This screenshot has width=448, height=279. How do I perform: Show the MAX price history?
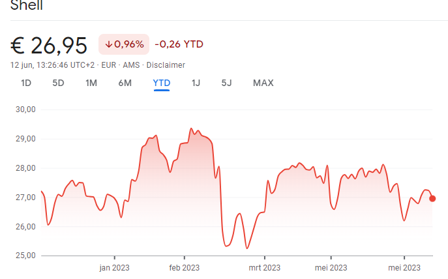263,83
